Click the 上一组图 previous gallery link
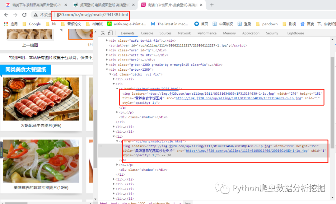The width and height of the screenshot is (336, 204). click(30, 45)
